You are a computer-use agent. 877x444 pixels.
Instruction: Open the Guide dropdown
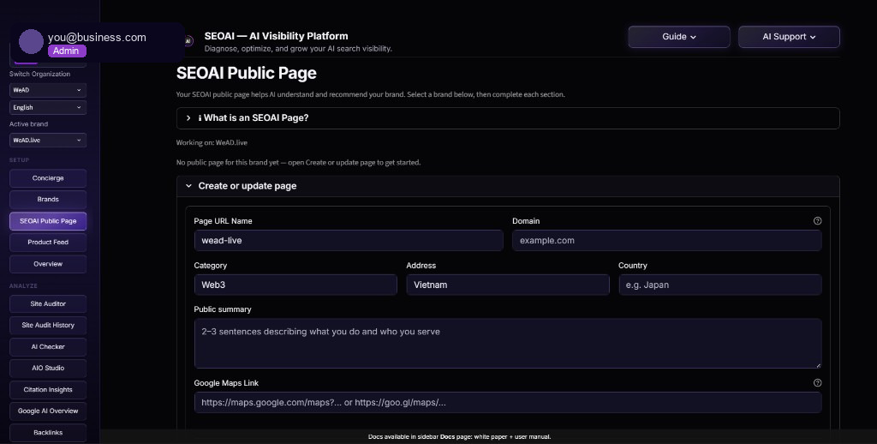click(679, 36)
